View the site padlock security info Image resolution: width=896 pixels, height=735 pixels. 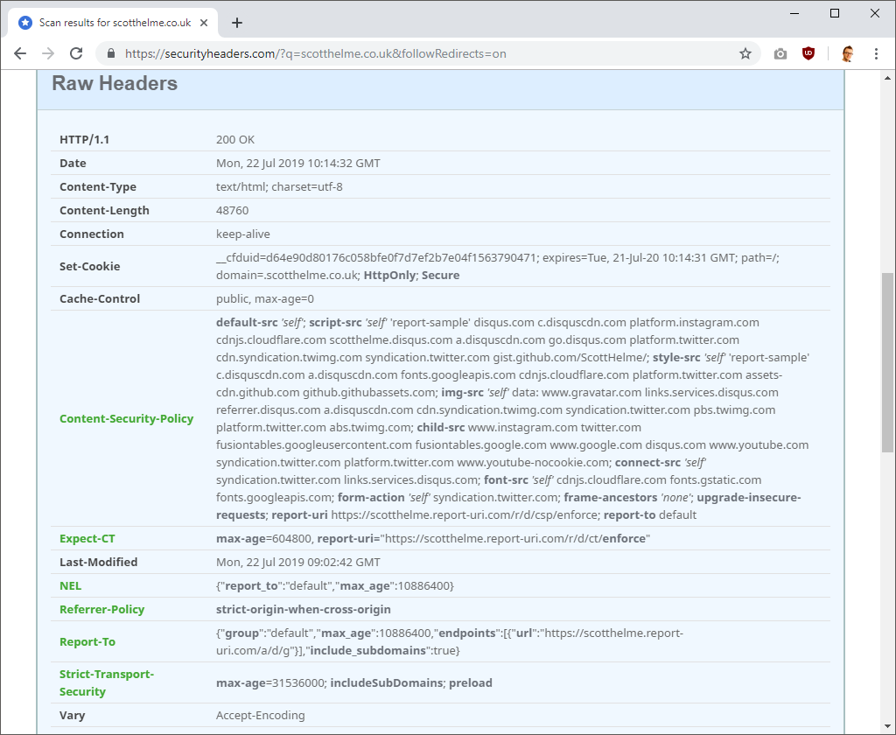pyautogui.click(x=111, y=53)
